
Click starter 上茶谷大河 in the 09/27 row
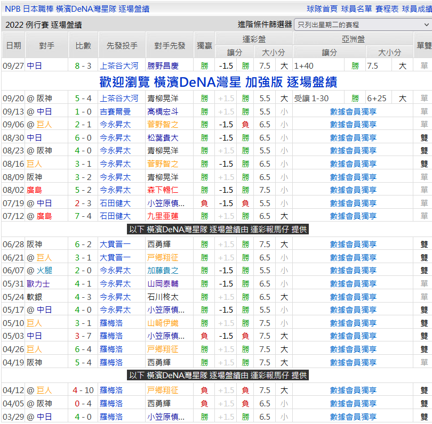click(119, 66)
